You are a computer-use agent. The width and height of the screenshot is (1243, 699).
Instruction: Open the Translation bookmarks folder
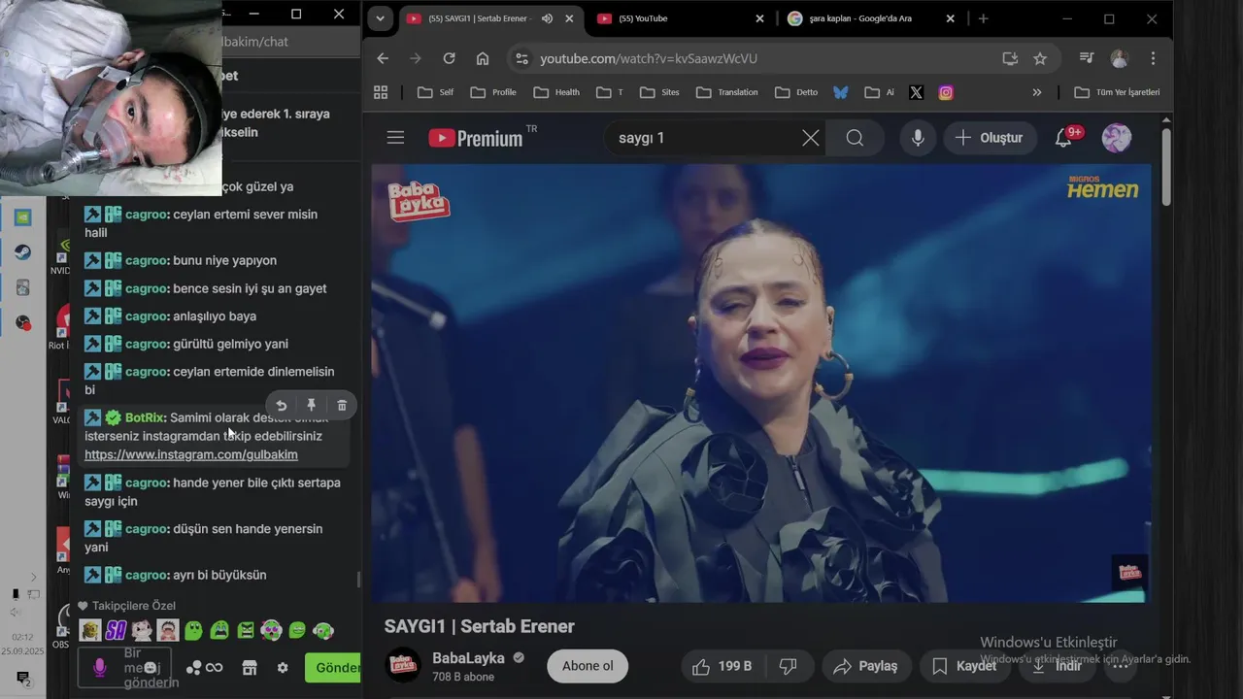[727, 92]
